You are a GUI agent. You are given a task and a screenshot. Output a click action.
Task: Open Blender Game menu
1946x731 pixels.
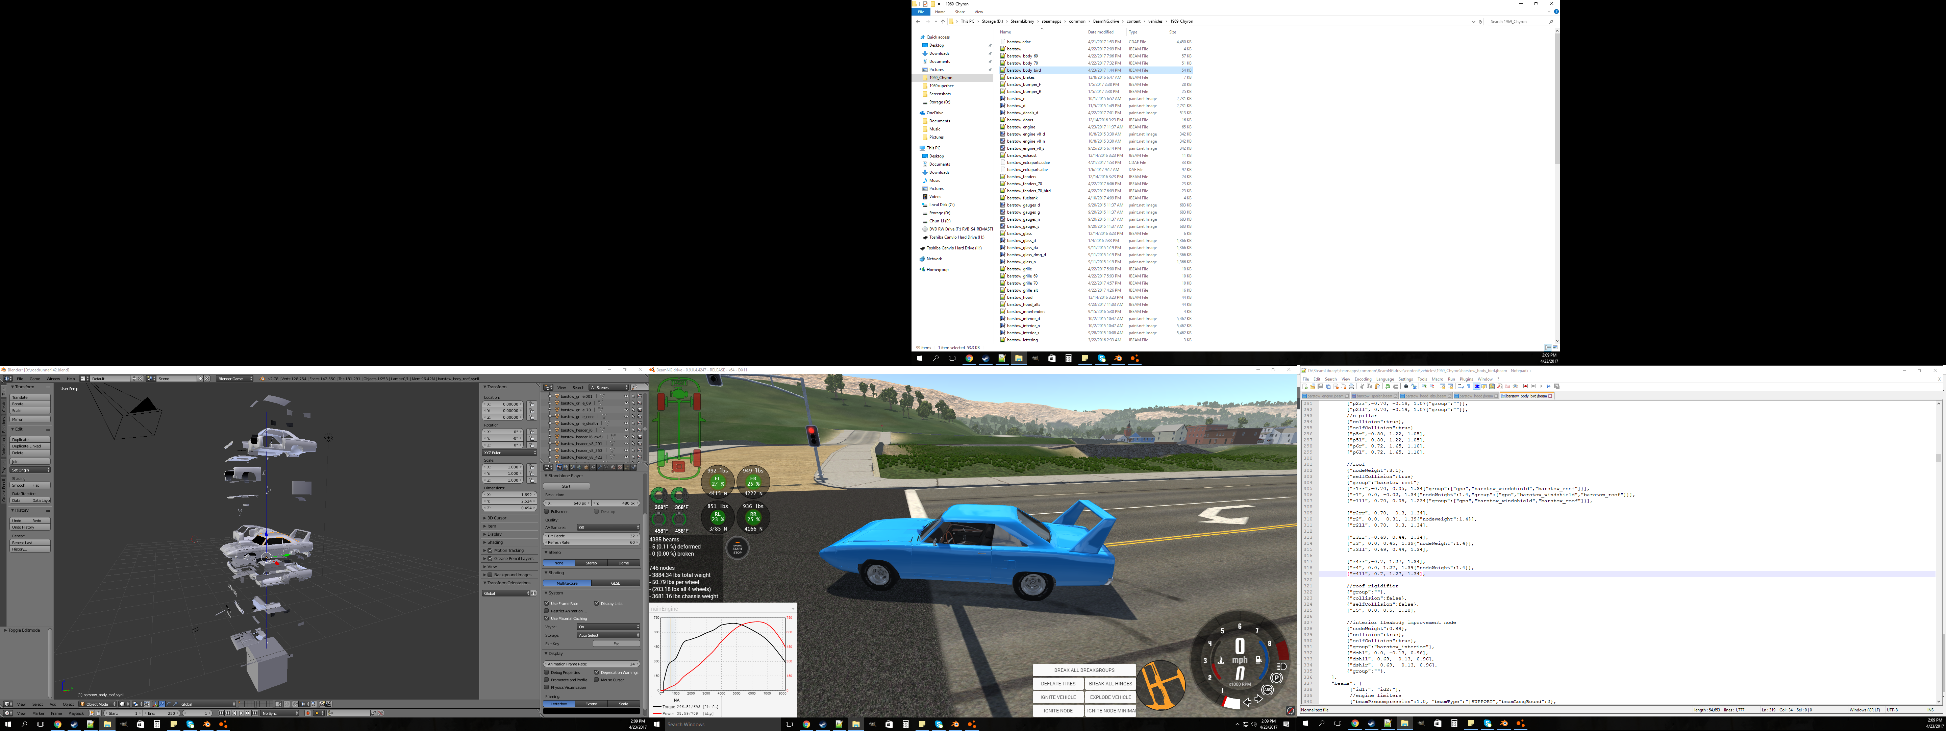pyautogui.click(x=35, y=379)
